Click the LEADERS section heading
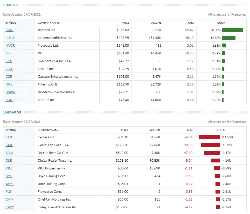The image size is (250, 214). pyautogui.click(x=10, y=5)
